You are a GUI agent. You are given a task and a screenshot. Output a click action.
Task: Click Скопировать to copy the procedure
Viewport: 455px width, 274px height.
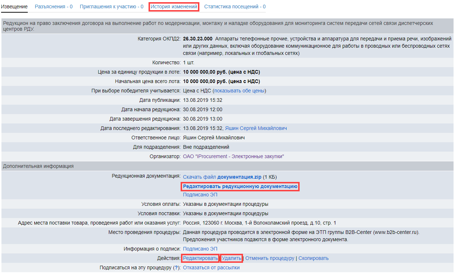coord(313,258)
